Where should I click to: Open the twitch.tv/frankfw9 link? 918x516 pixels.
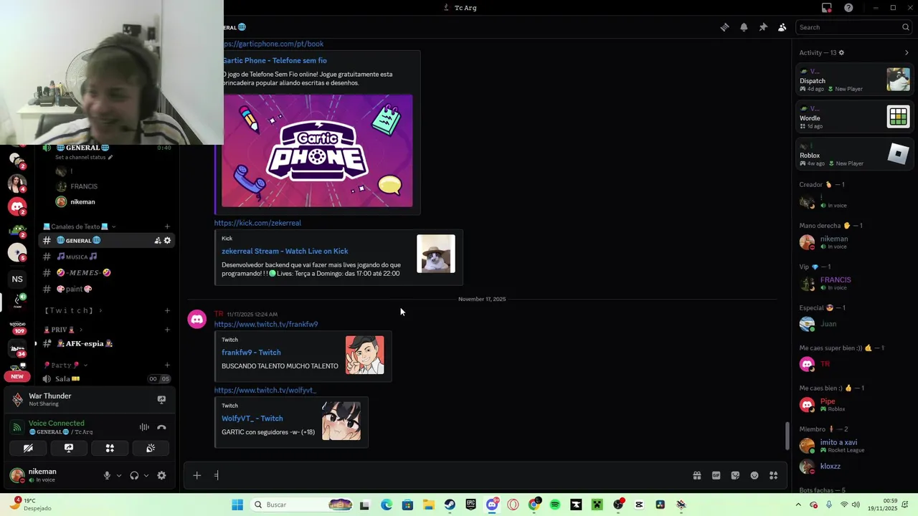266,324
